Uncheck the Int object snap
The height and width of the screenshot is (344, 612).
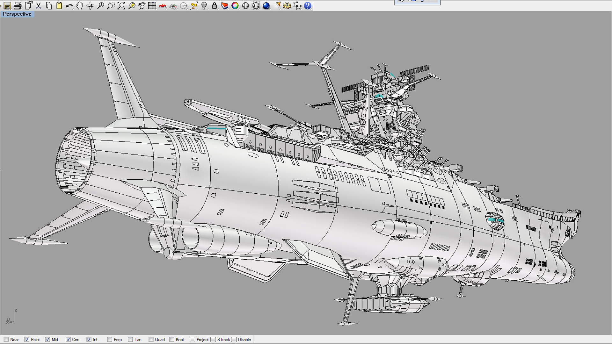tap(89, 340)
